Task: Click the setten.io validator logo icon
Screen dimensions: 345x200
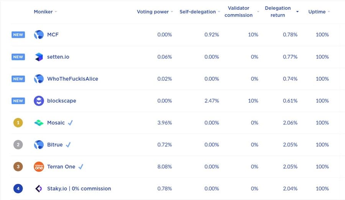Action: pos(39,57)
